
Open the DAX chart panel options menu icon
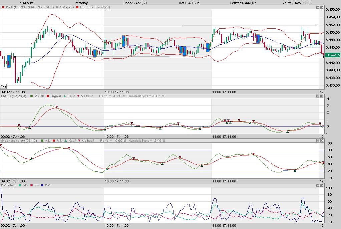(x=318, y=7)
